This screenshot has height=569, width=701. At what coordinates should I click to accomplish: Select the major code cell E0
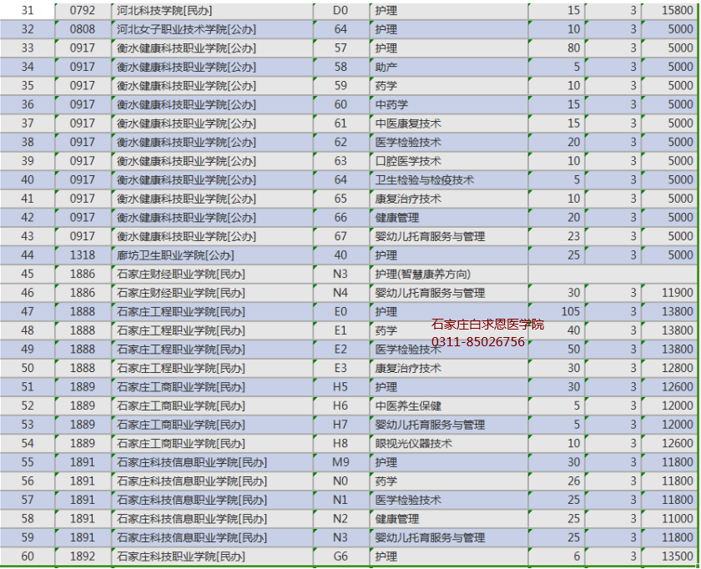pyautogui.click(x=341, y=311)
